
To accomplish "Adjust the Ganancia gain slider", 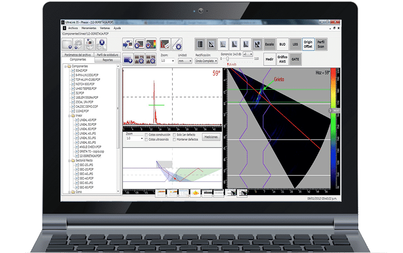I will (227, 58).
